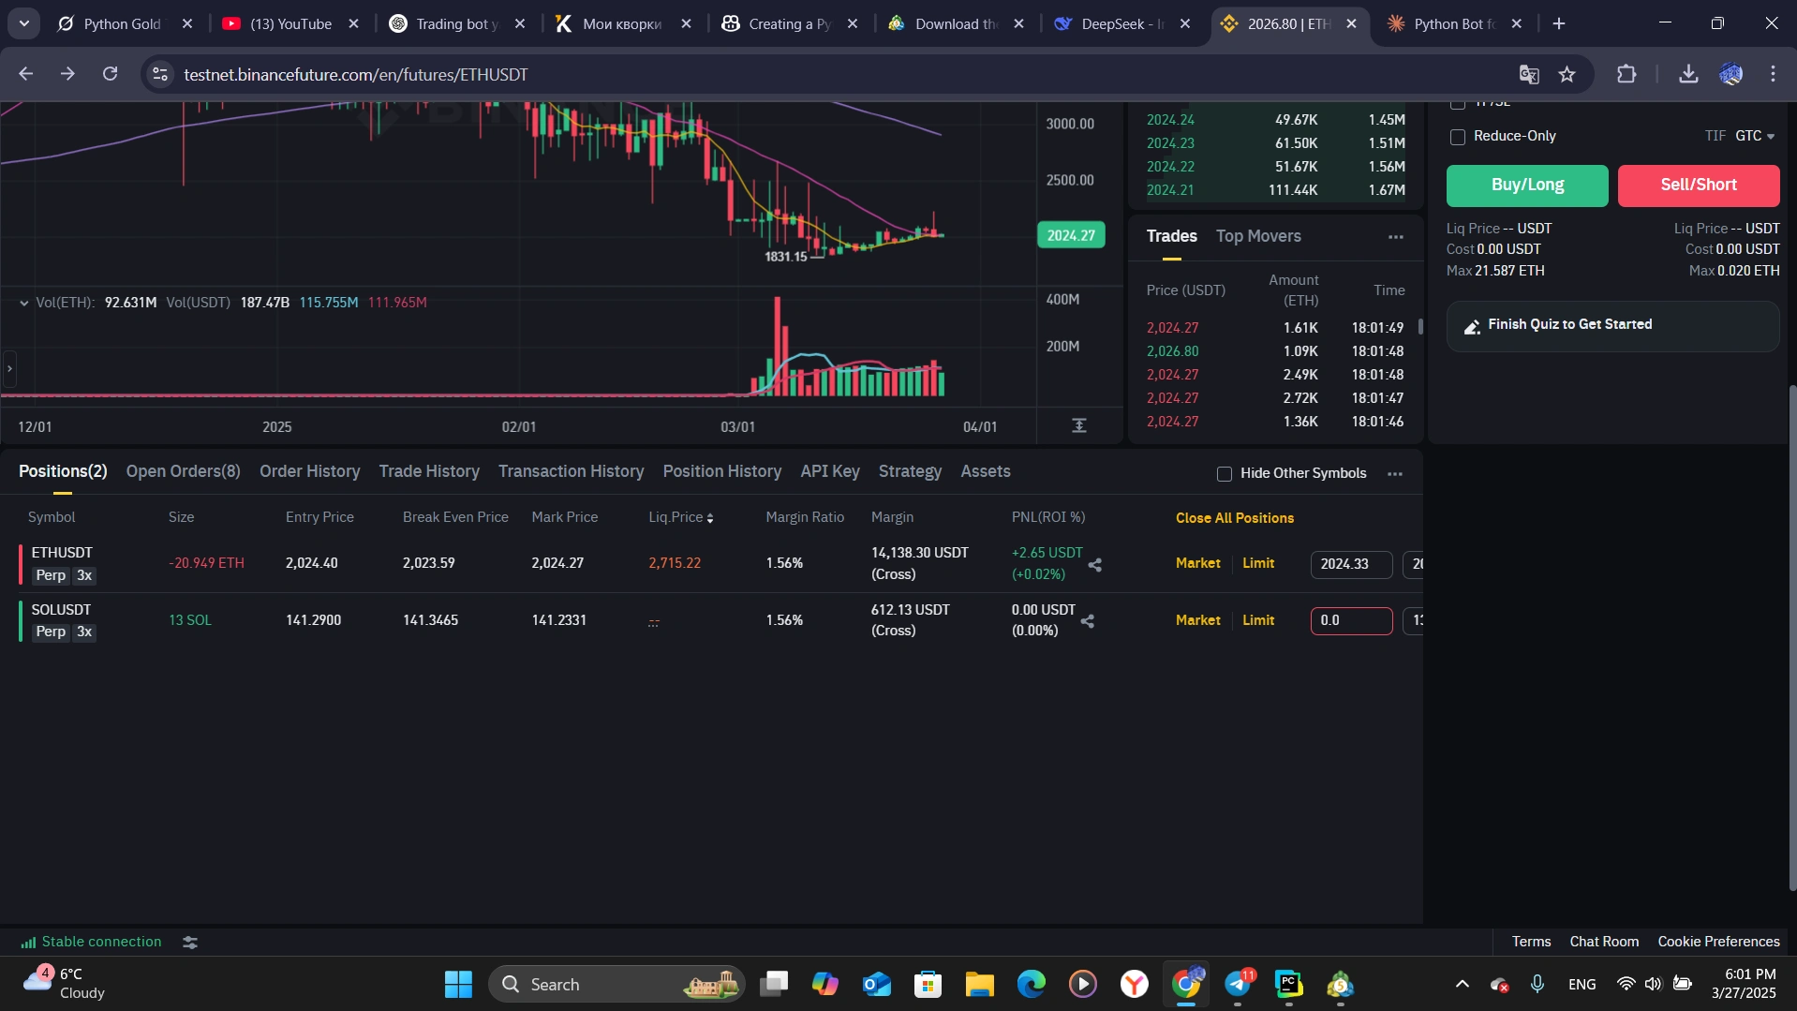The height and width of the screenshot is (1011, 1797).
Task: Open the Assets tab
Action: [x=986, y=471]
